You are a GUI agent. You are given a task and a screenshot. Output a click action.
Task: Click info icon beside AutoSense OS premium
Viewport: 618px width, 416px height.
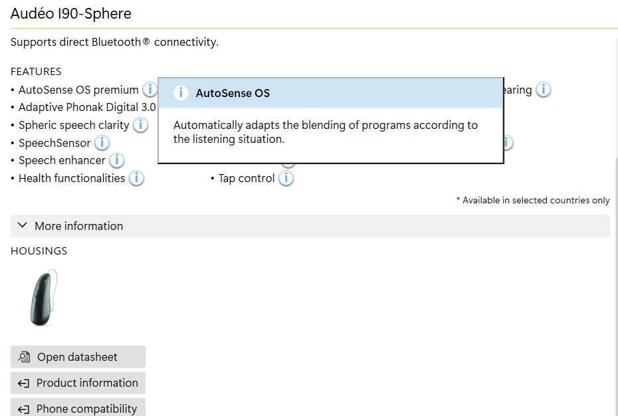150,90
